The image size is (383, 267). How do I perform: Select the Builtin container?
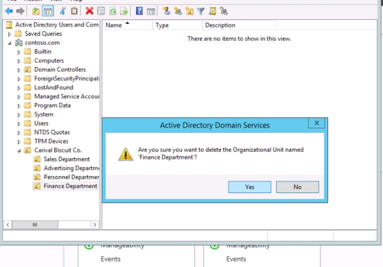click(x=43, y=52)
